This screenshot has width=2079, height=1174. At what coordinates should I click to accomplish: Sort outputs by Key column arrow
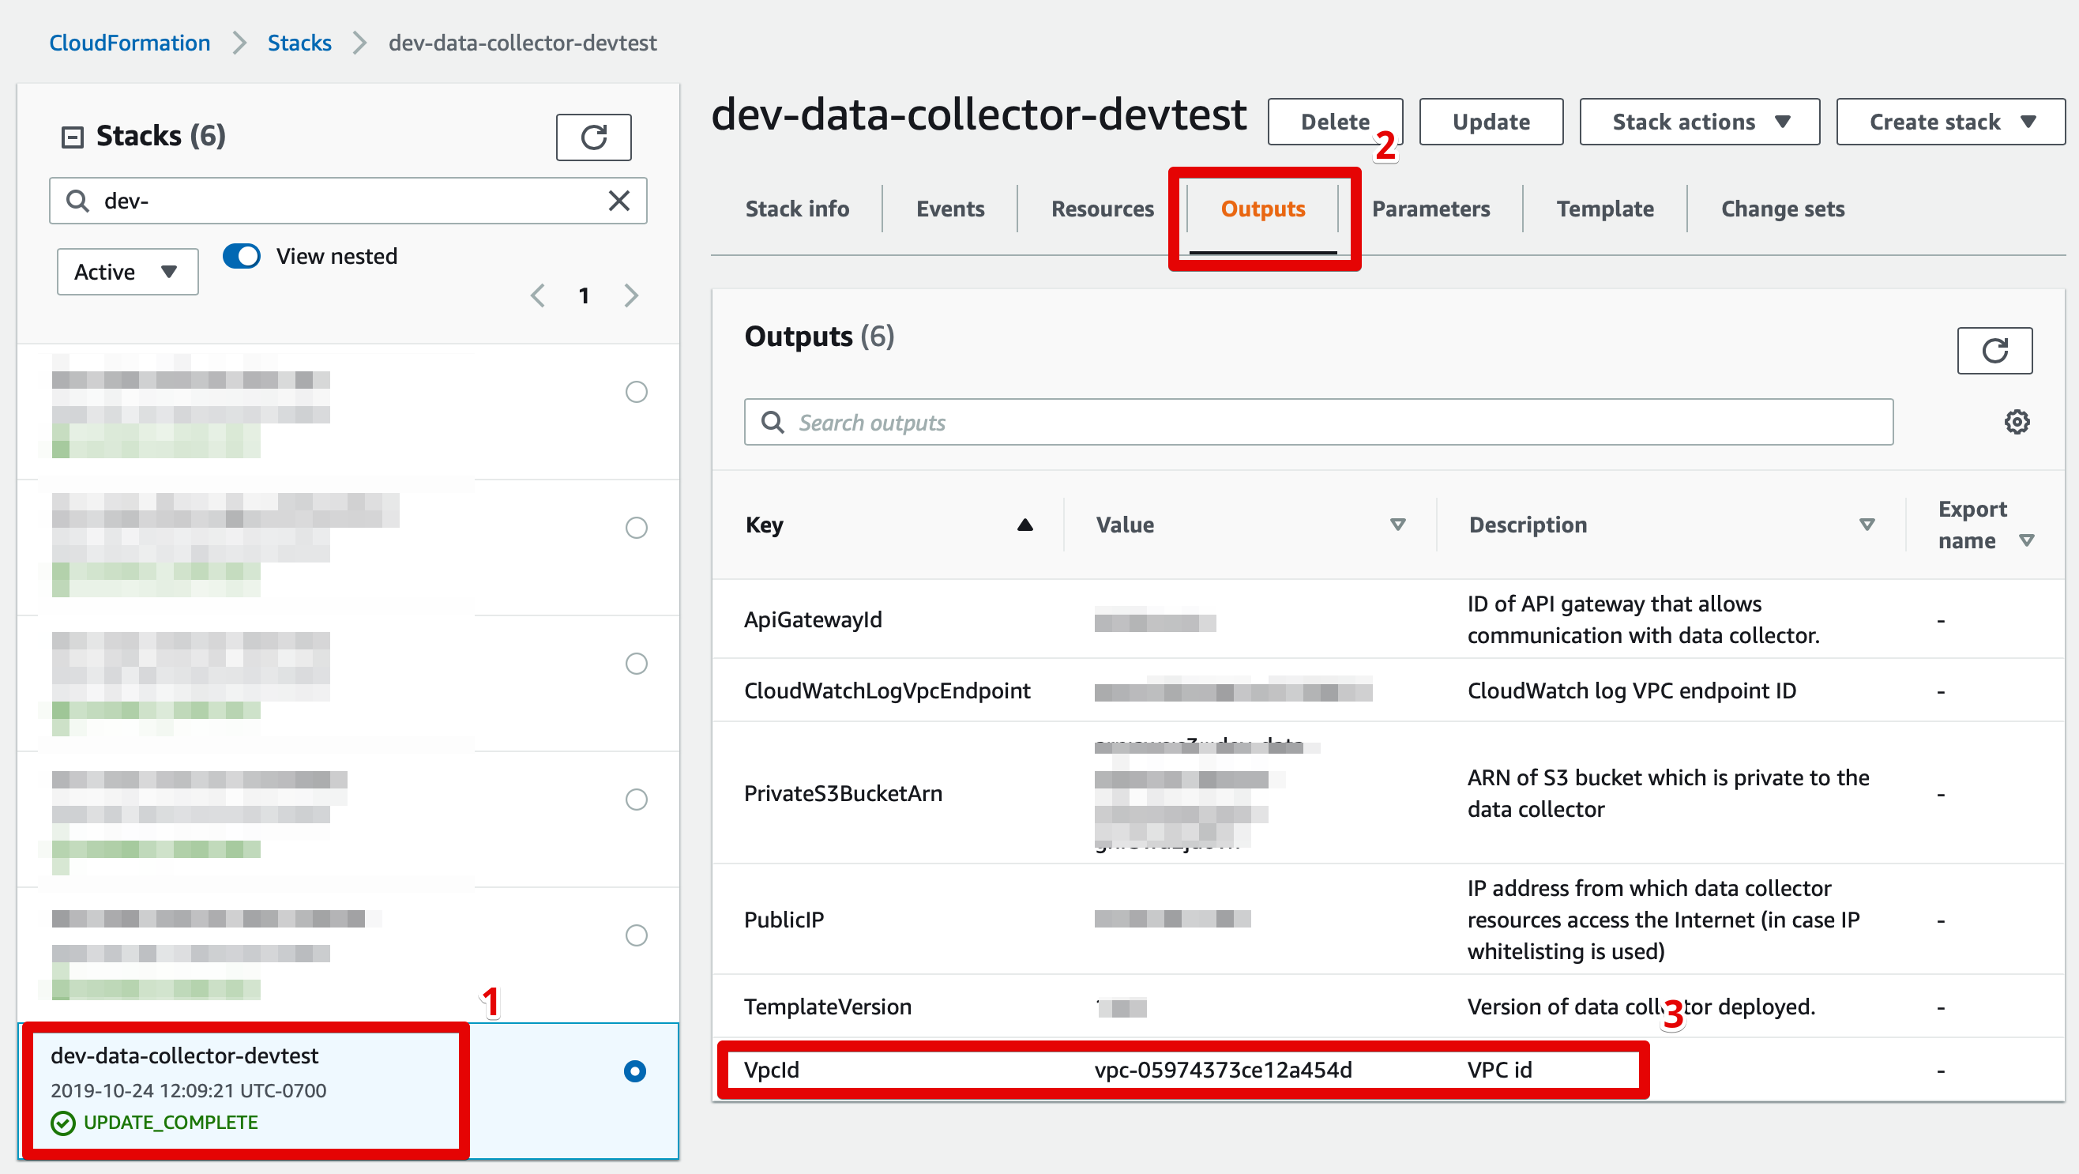(x=1025, y=525)
